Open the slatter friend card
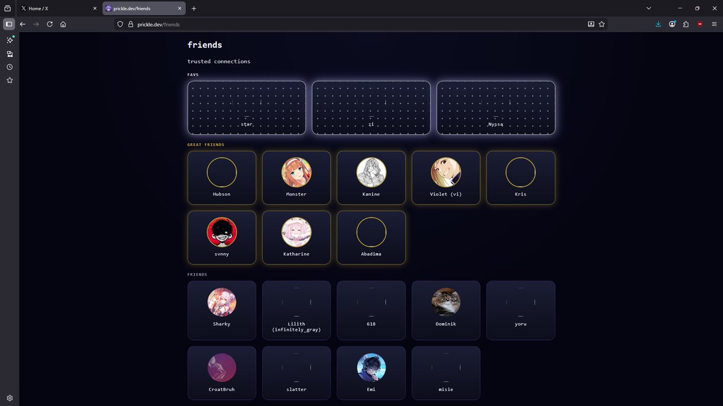The height and width of the screenshot is (406, 723). click(x=296, y=373)
